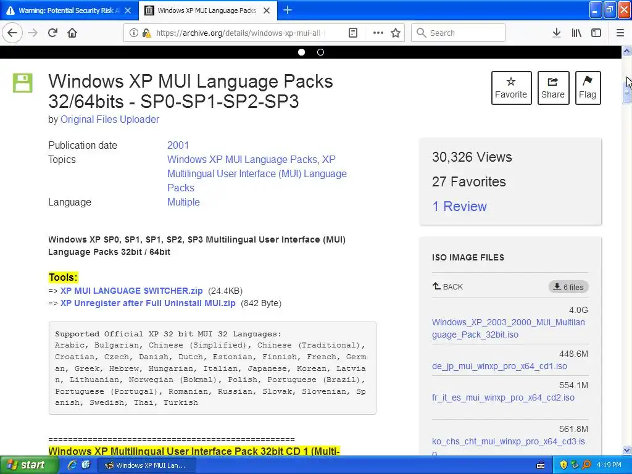The height and width of the screenshot is (474, 632).
Task: Select the first carousel dot
Action: coord(301,52)
